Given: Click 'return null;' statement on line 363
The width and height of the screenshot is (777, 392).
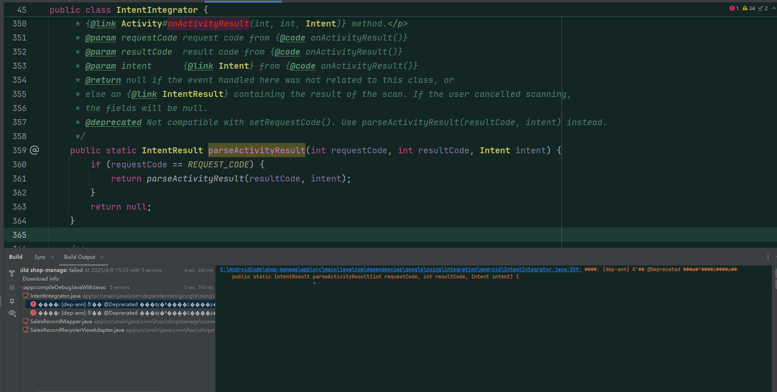Looking at the screenshot, I should click(x=121, y=207).
